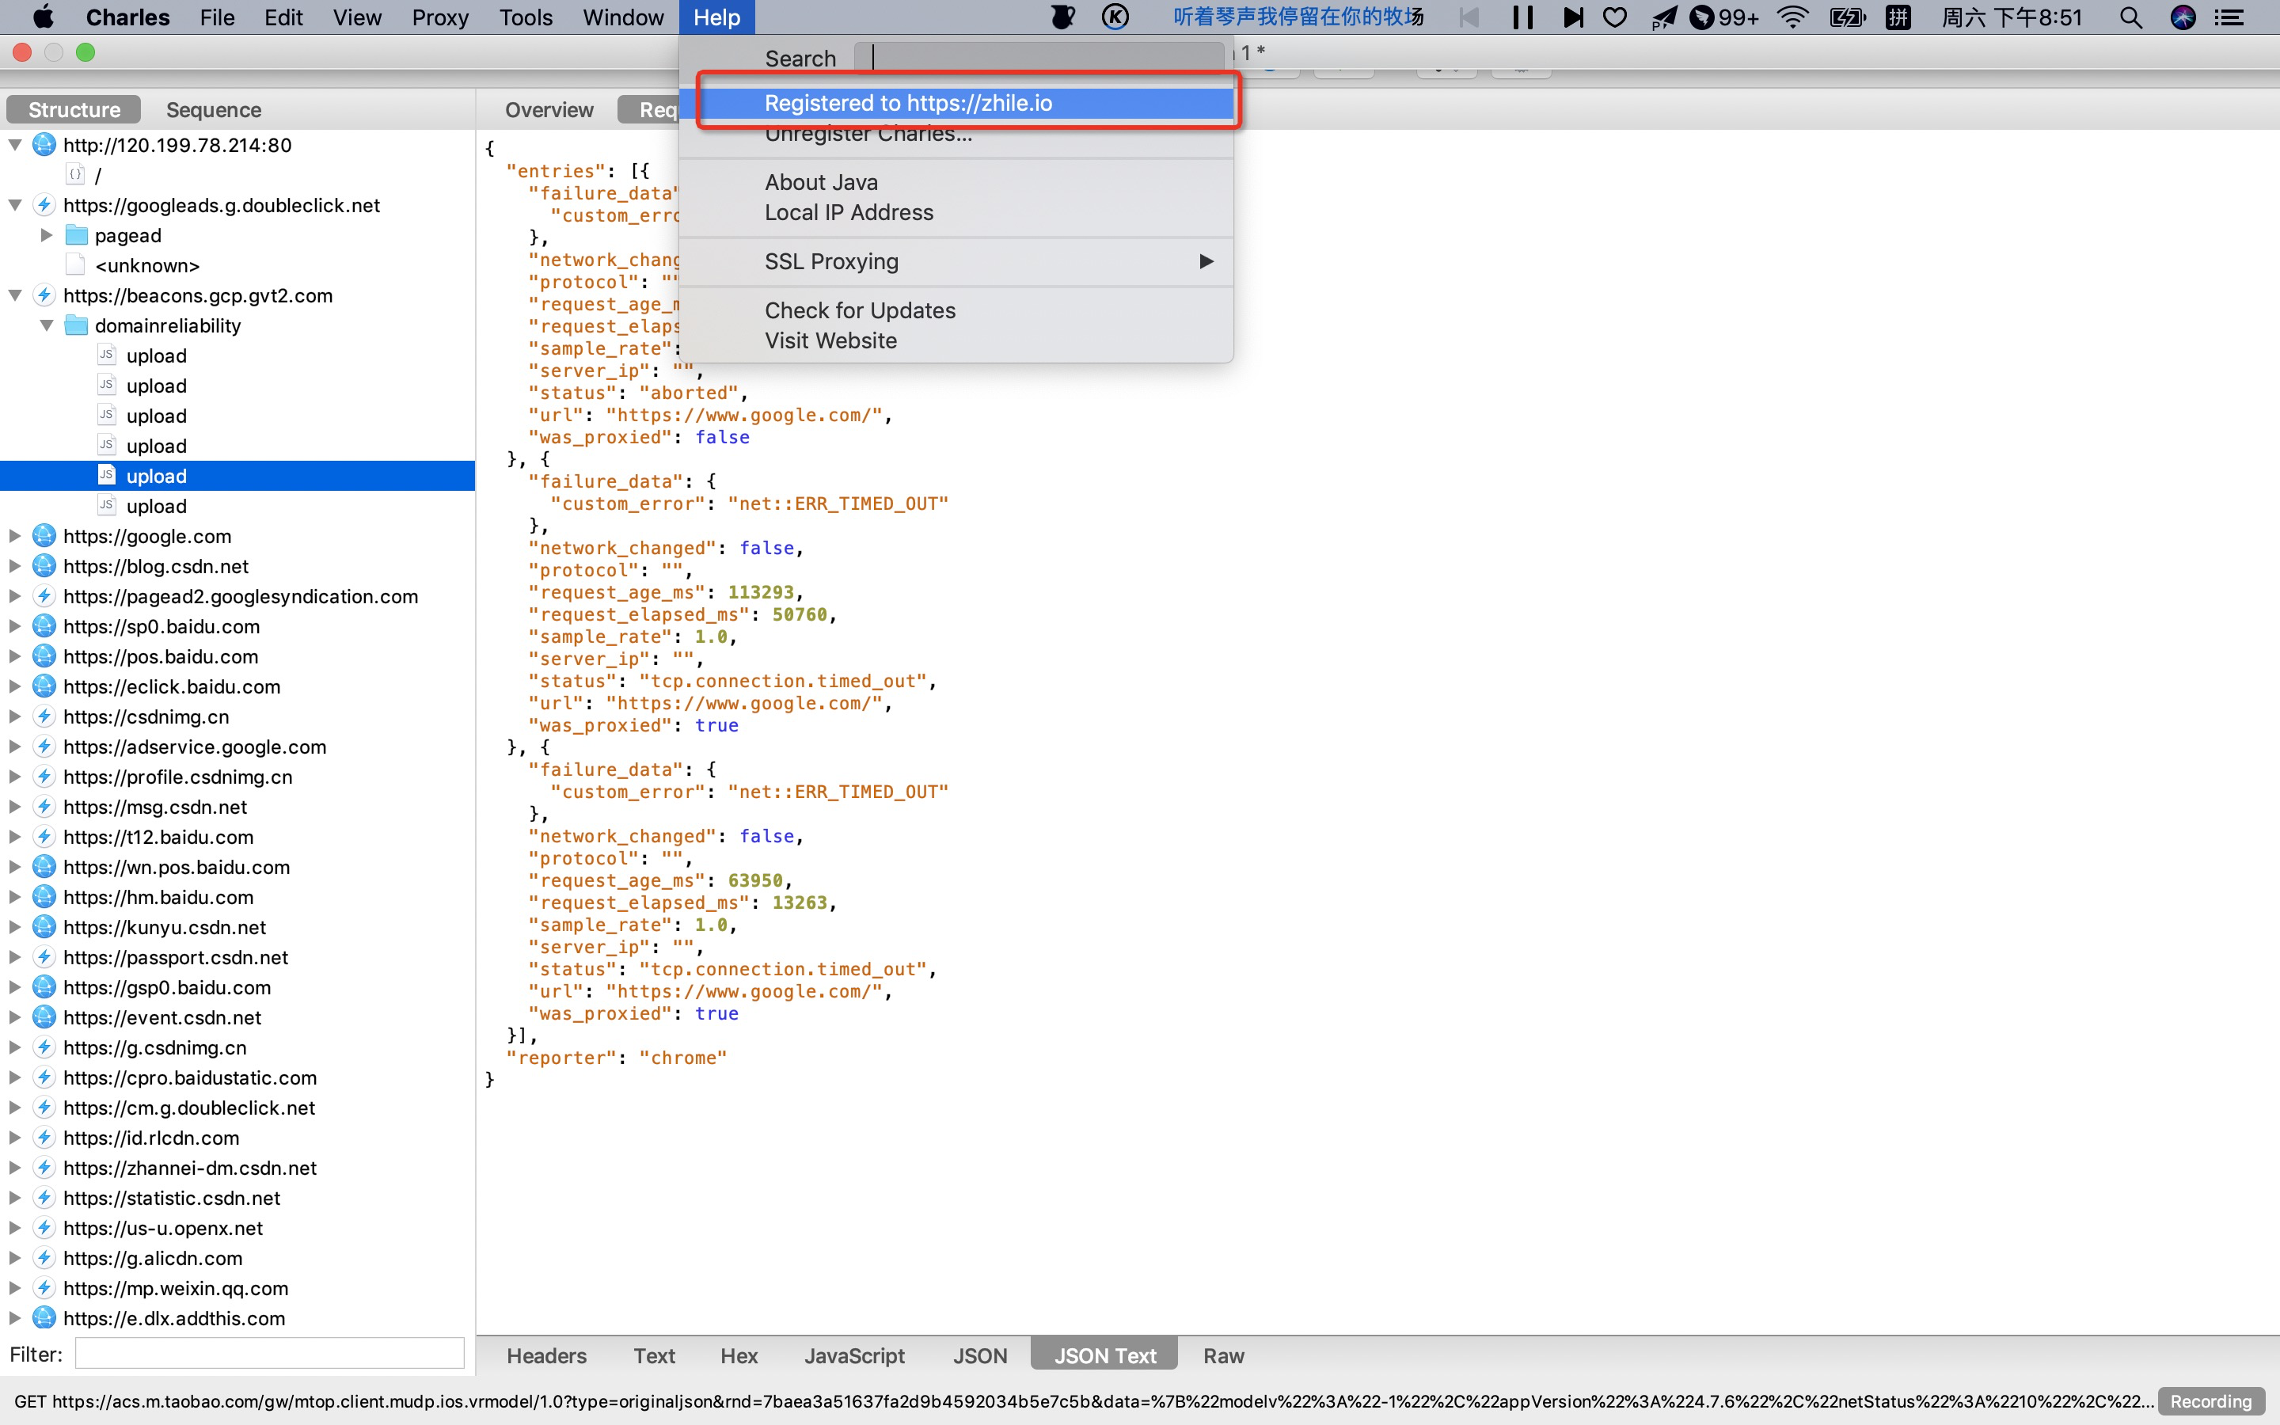Switch to the Structure tab
This screenshot has height=1425, width=2280.
tap(74, 109)
